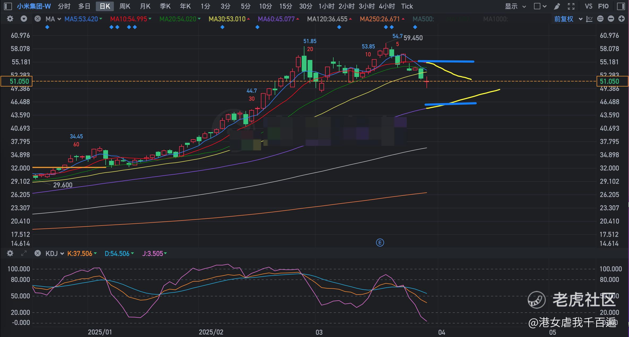Toggle the MA30:53.010 line
The width and height of the screenshot is (629, 337).
point(229,19)
